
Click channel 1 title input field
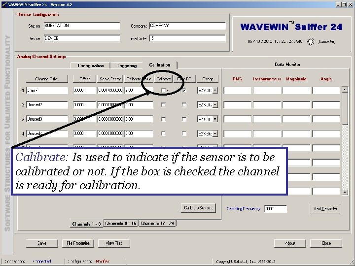[47, 90]
